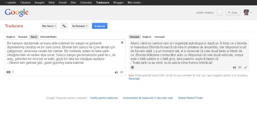Click inside the Turkish source text box
The height and width of the screenshot is (116, 257).
[65, 57]
